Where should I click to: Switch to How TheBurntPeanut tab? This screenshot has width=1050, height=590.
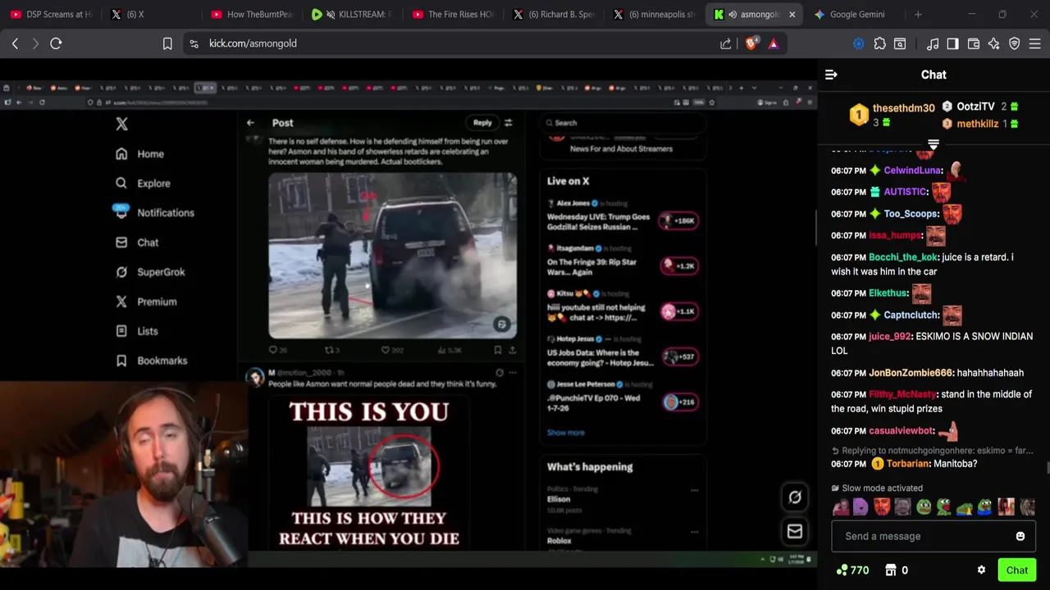pos(251,14)
